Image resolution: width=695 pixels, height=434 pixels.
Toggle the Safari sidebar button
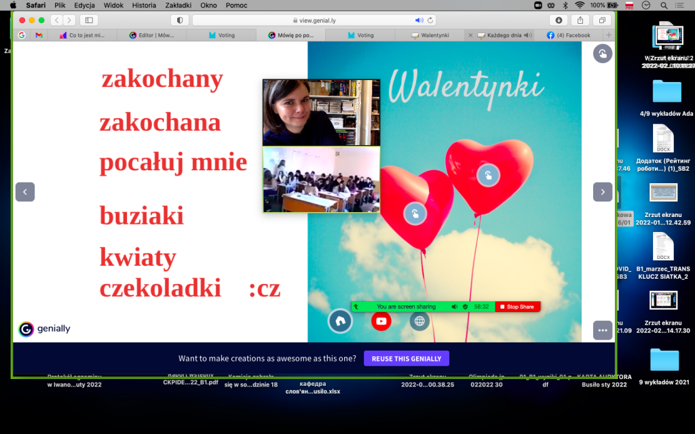tap(89, 20)
